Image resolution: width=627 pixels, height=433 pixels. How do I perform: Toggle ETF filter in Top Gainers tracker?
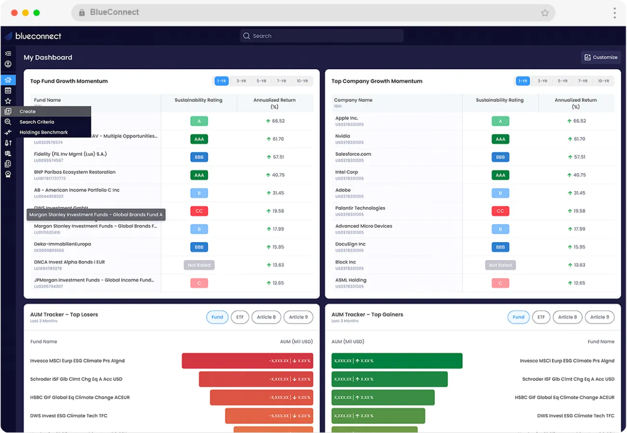coord(541,317)
